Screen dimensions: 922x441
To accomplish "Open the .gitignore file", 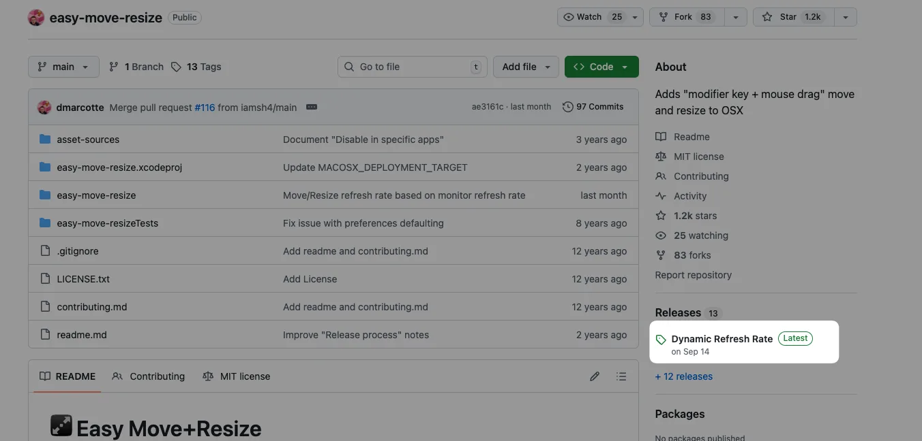I will 78,251.
